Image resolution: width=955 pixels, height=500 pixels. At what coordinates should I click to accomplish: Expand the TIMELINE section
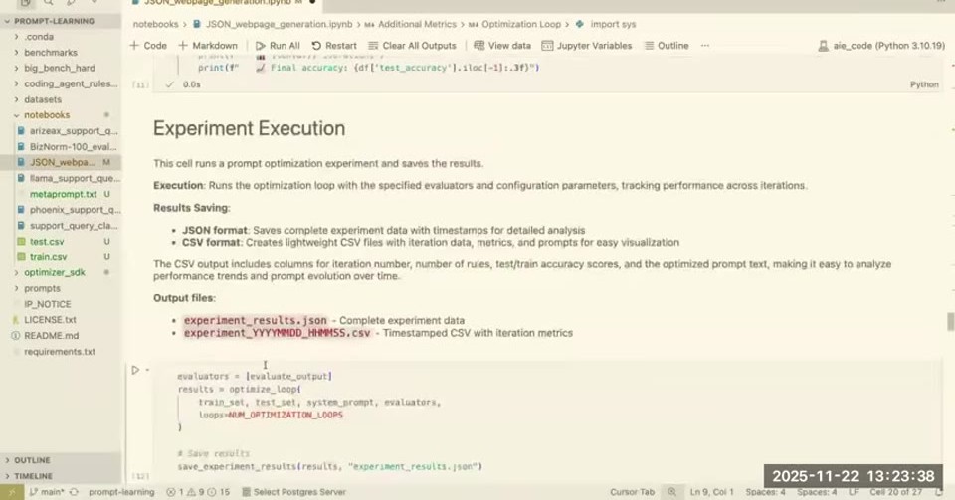[61, 476]
